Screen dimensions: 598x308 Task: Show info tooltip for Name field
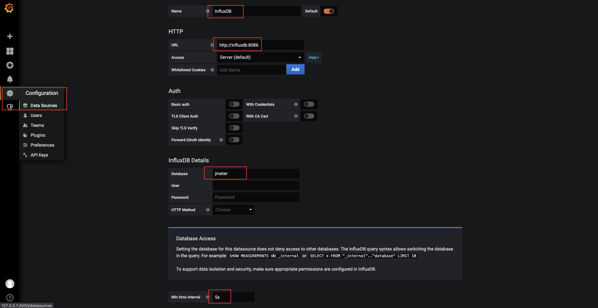click(x=208, y=11)
